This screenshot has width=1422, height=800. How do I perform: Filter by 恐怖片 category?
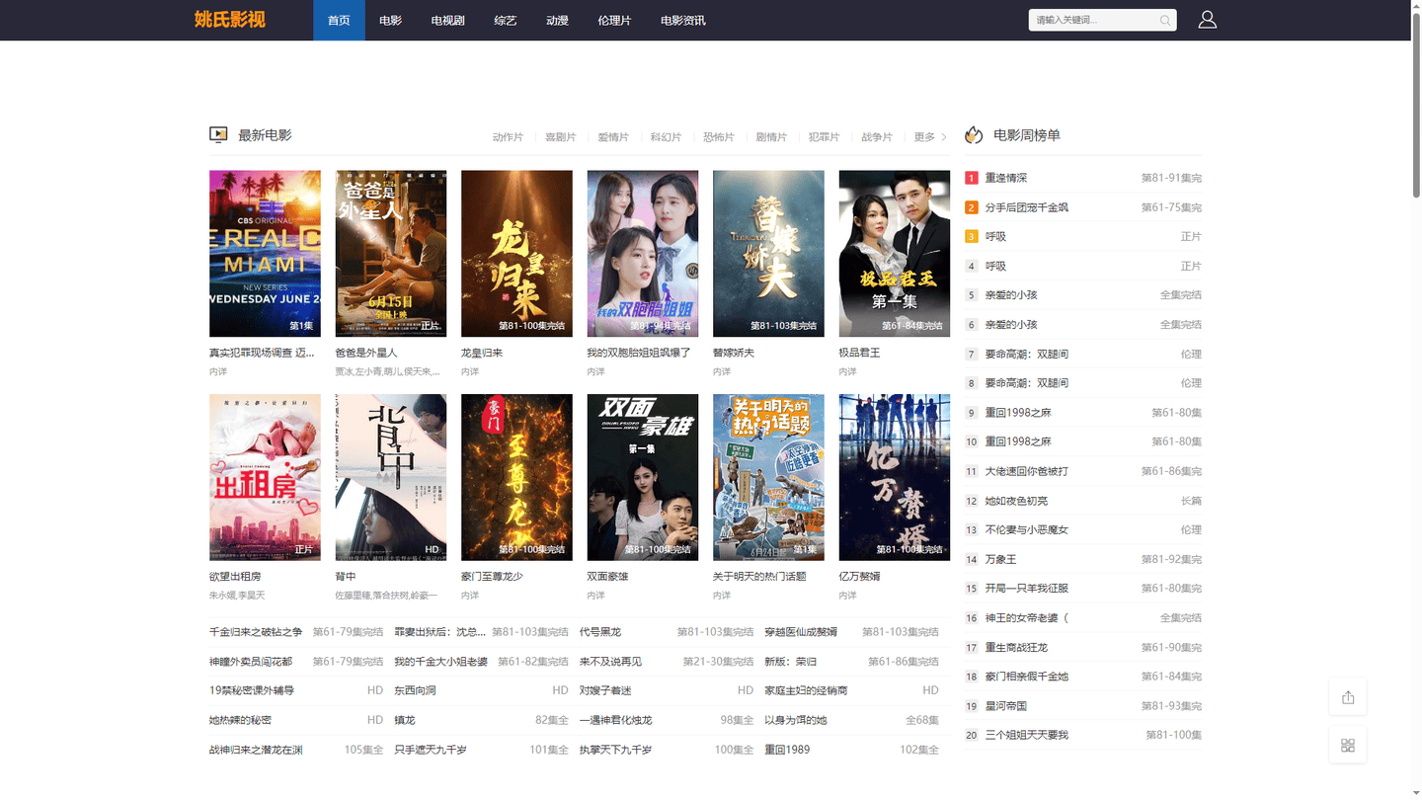point(719,137)
